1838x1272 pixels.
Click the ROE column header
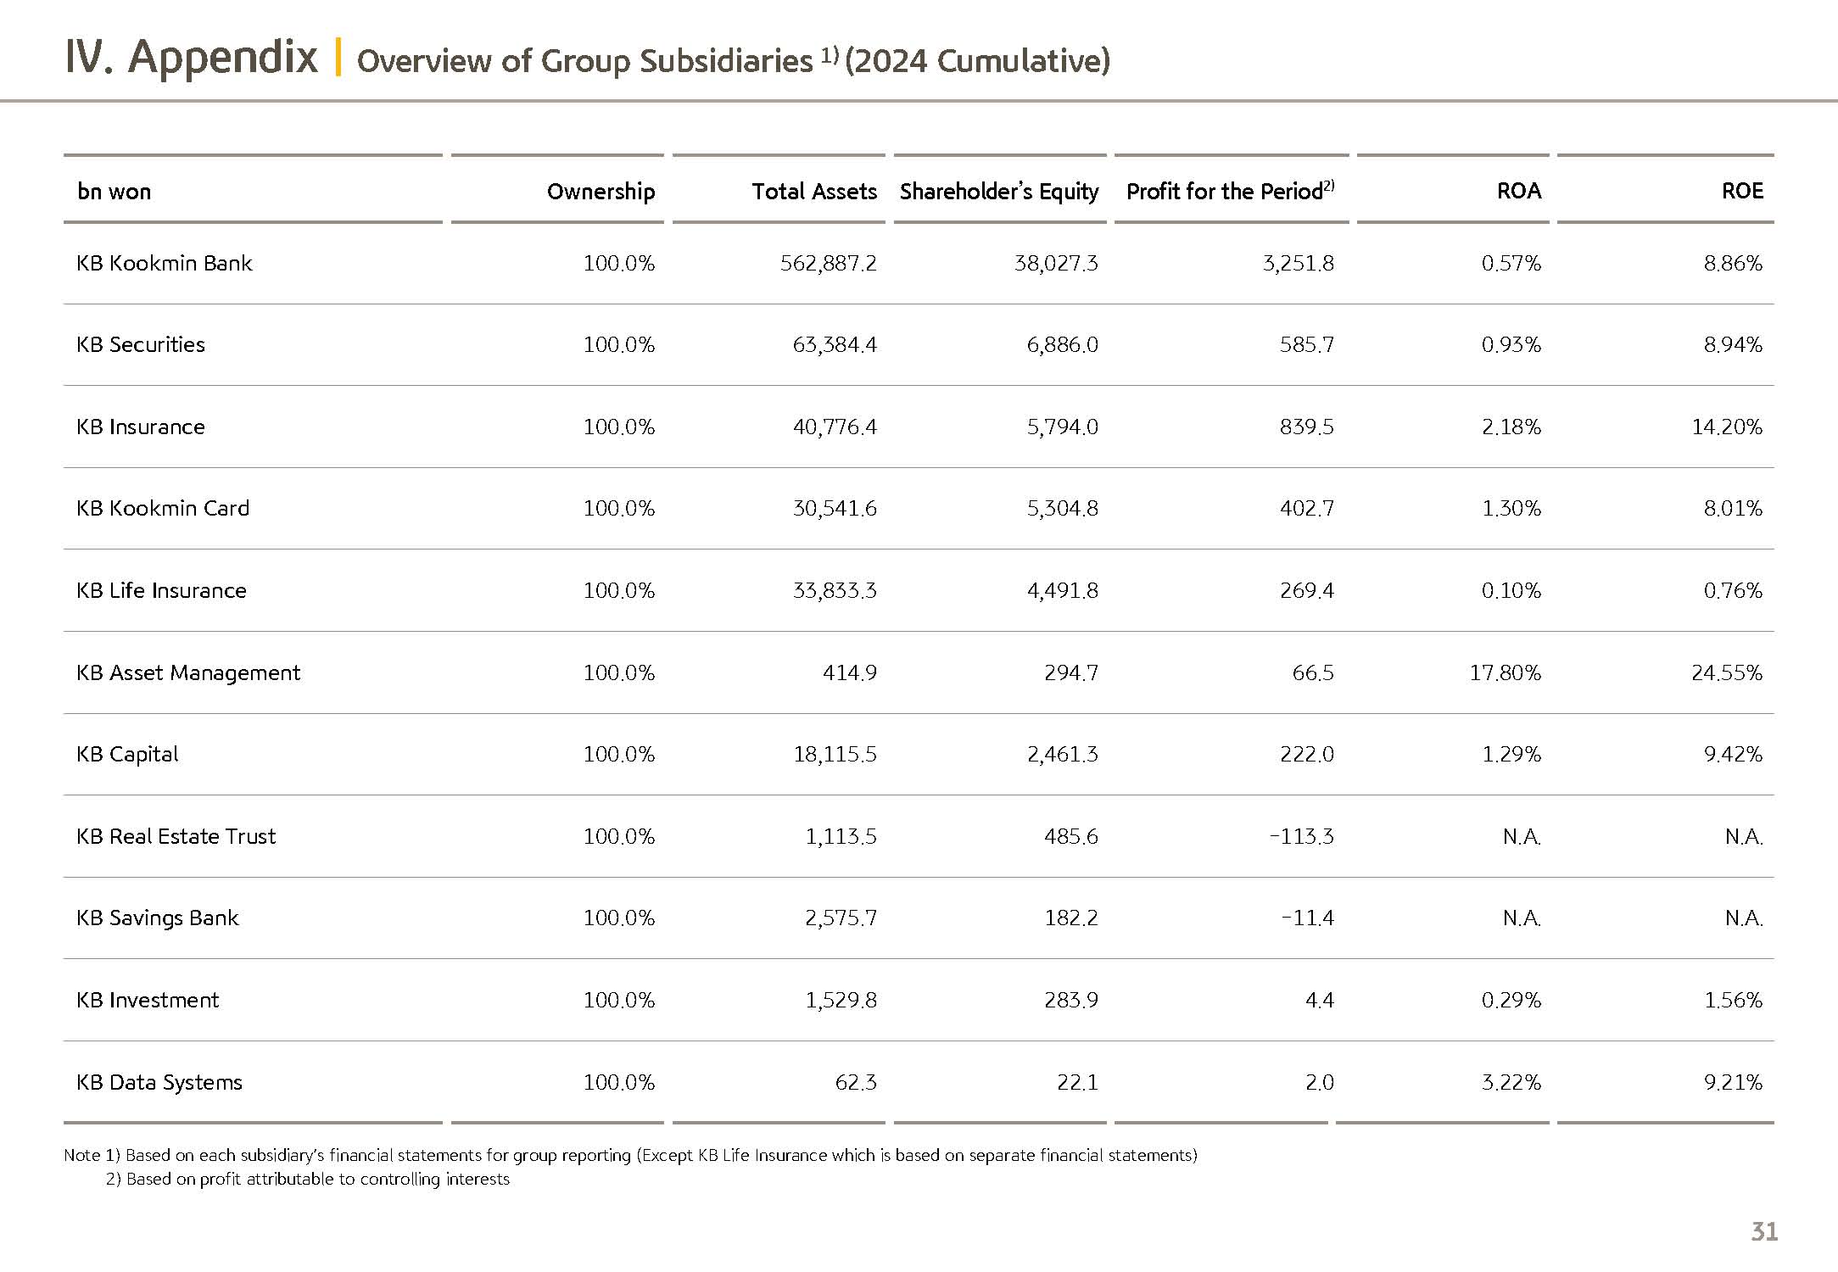(1741, 191)
